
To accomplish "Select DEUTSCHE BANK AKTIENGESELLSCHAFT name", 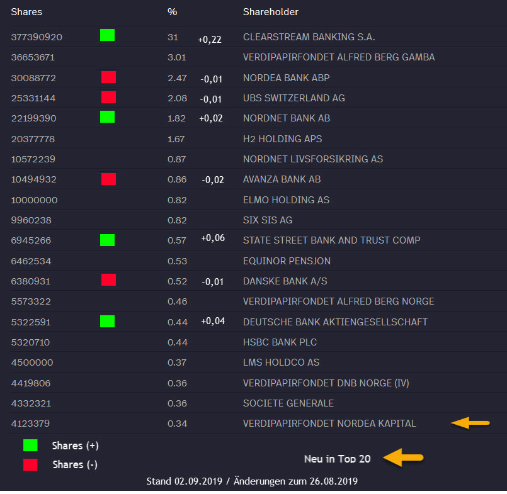I will coord(335,322).
